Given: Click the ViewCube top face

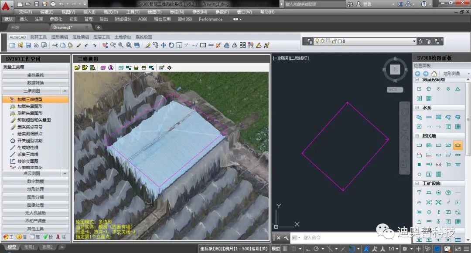Looking at the screenshot, I should (x=395, y=70).
